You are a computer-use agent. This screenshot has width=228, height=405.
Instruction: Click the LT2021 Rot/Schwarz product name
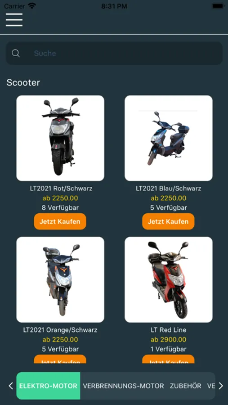[61, 188]
